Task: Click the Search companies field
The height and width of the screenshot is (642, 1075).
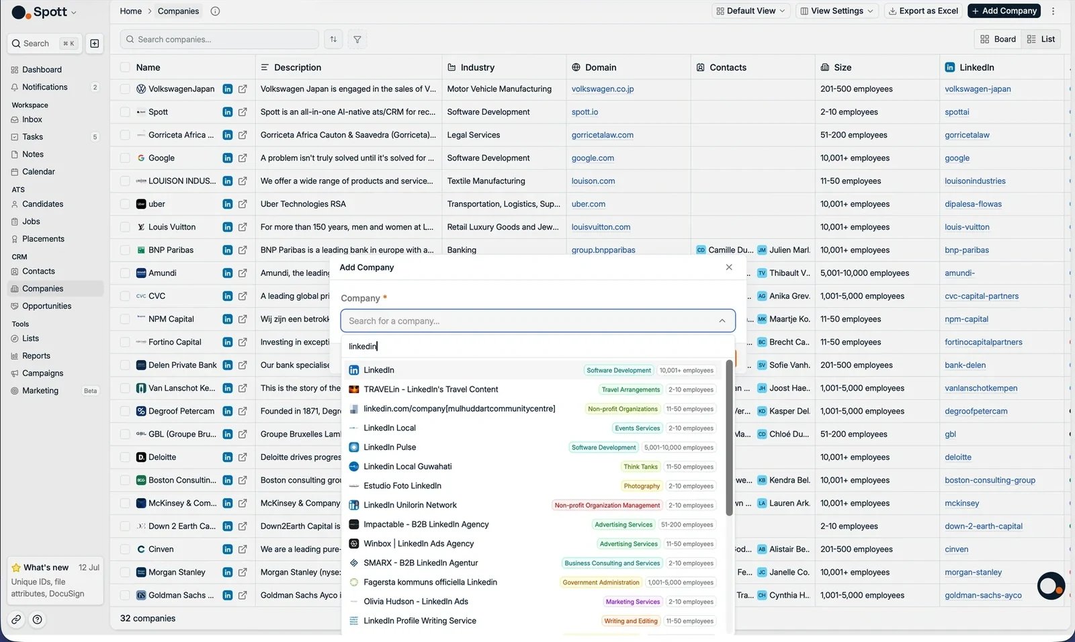Action: [220, 40]
